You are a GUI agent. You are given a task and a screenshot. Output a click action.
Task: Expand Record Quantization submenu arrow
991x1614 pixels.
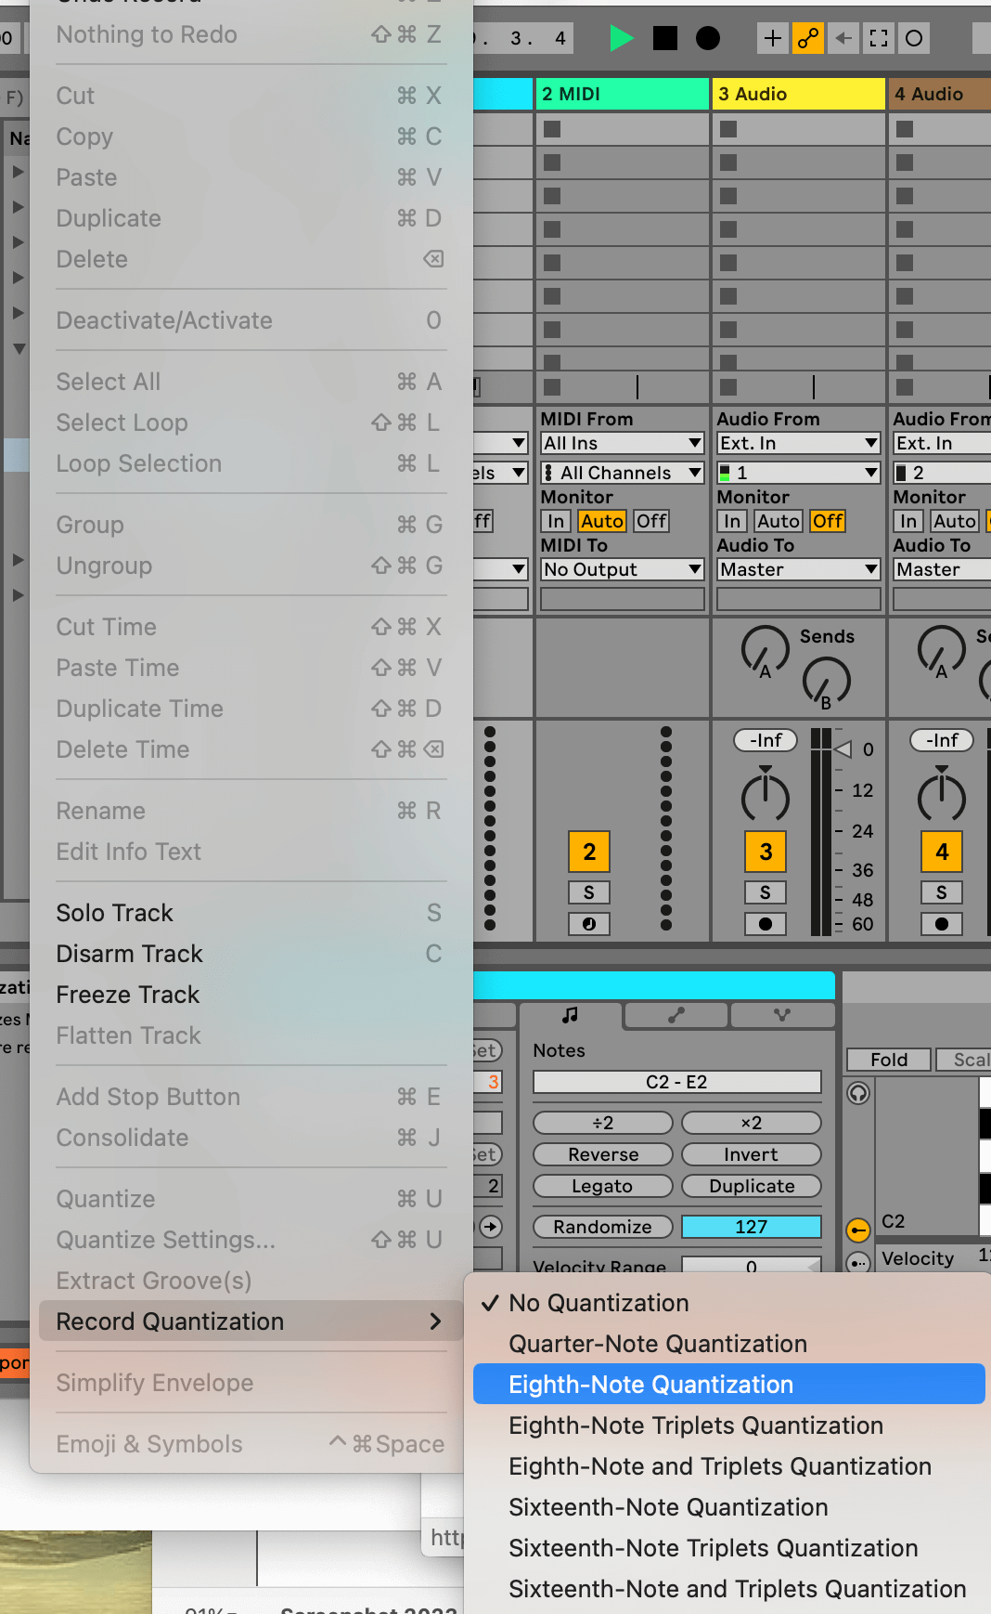coord(435,1321)
